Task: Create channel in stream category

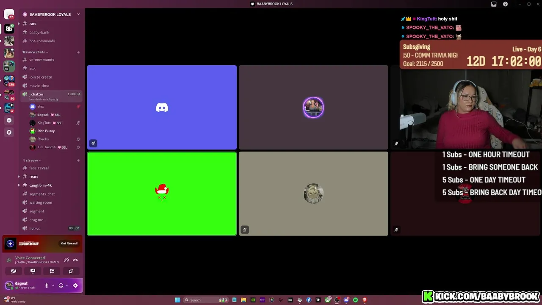Action: (78, 161)
